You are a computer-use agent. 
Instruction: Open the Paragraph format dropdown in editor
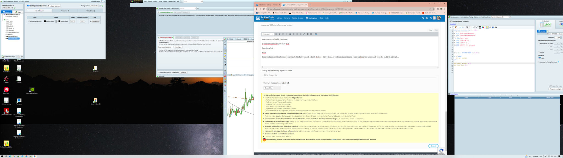pyautogui.click(x=268, y=34)
